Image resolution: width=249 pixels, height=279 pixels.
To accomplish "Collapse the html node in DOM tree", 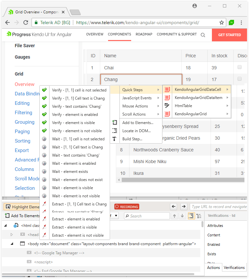I will coord(6,225).
